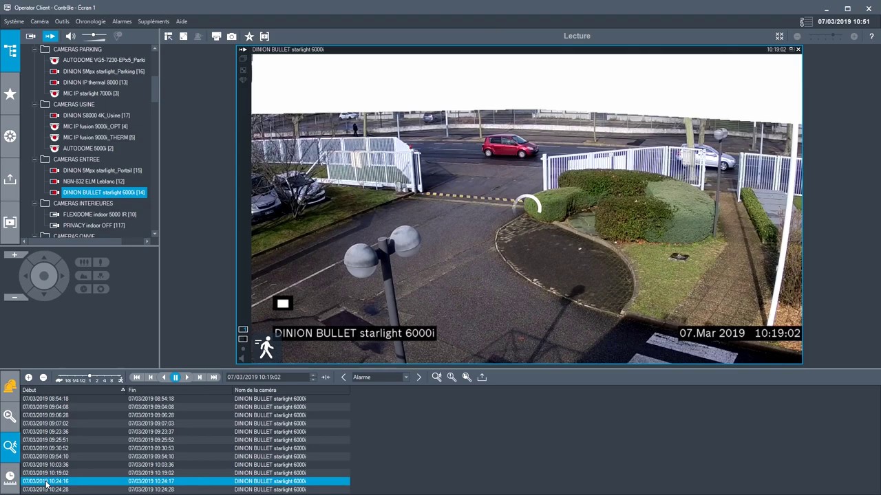Switch to playback mode icon

coord(50,36)
